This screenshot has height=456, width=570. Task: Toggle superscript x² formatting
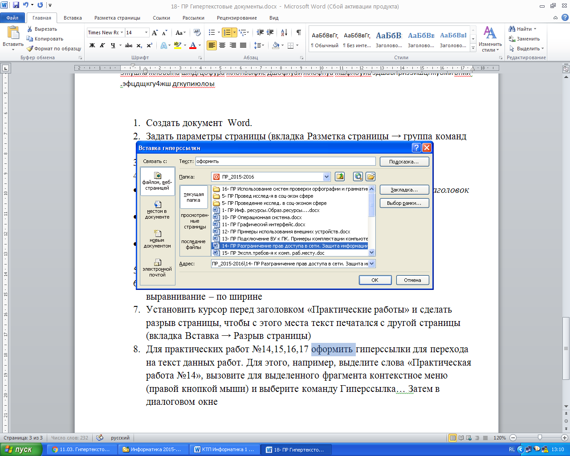pos(149,45)
